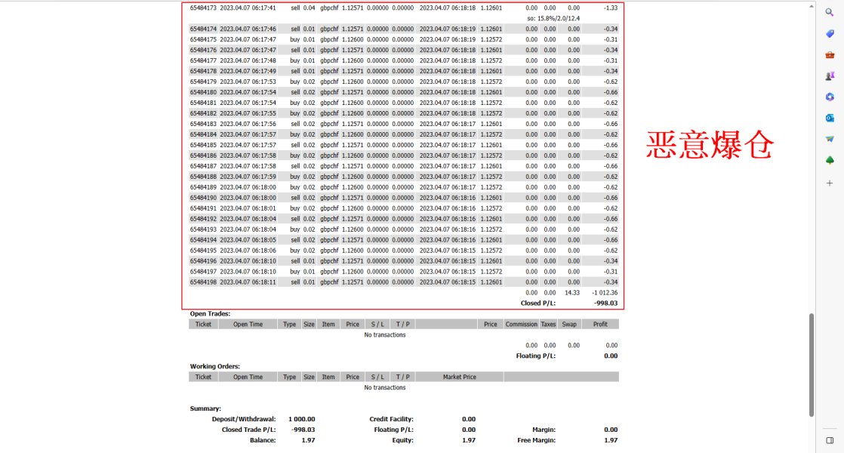The width and height of the screenshot is (844, 453).
Task: Click 'Swap' header in Open Trades table
Action: click(x=569, y=325)
